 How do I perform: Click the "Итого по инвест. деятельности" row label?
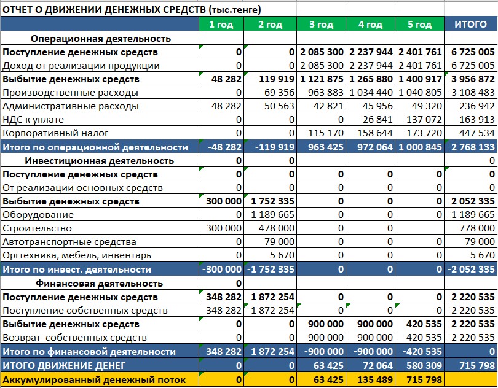77,270
